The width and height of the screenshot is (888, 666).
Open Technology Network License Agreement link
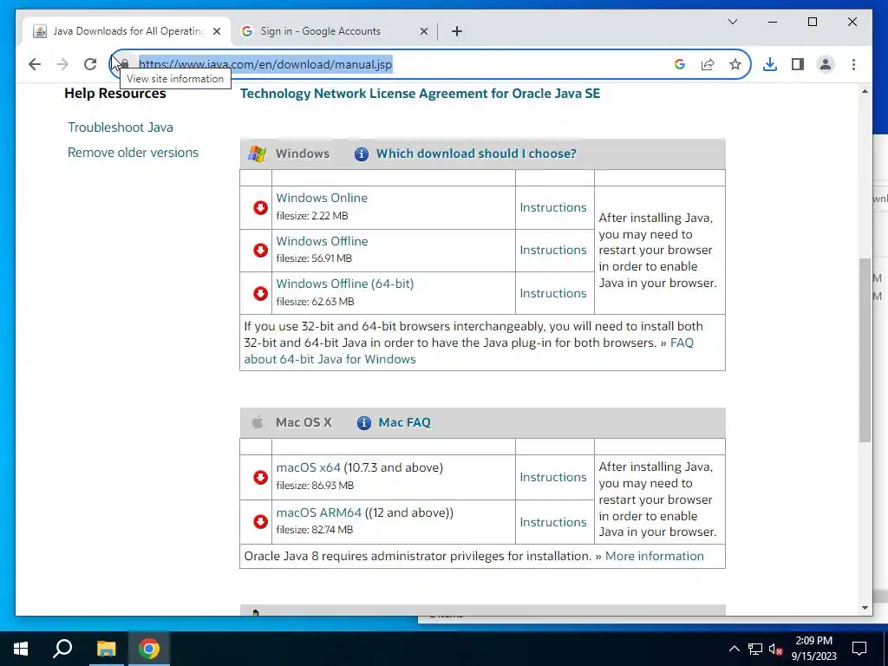(420, 94)
